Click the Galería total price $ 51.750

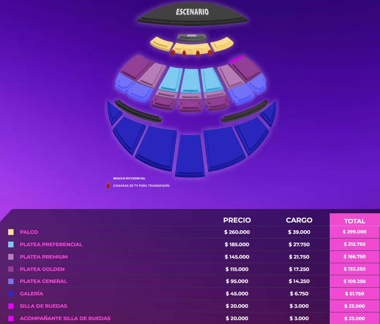pos(354,294)
